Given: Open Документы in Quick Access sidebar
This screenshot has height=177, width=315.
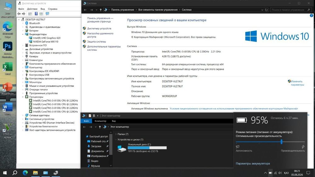Looking at the screenshot, I should coord(97,151).
